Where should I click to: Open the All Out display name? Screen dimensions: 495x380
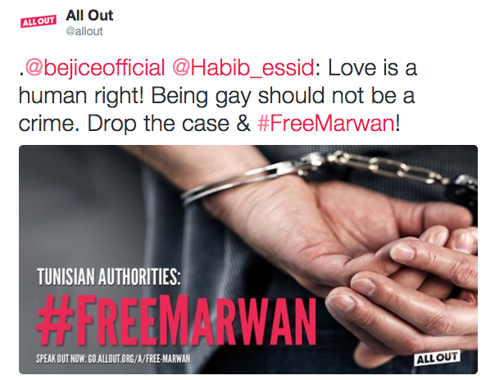click(x=89, y=16)
